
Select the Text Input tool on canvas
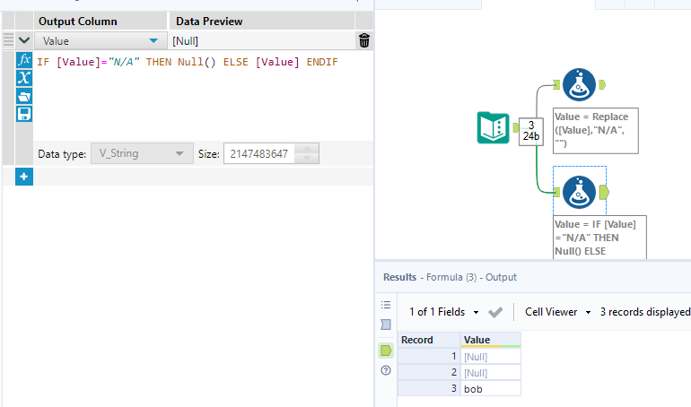click(x=493, y=129)
